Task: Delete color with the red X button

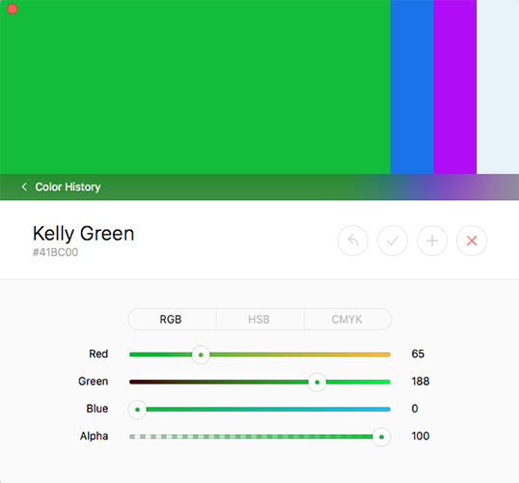Action: [x=472, y=241]
